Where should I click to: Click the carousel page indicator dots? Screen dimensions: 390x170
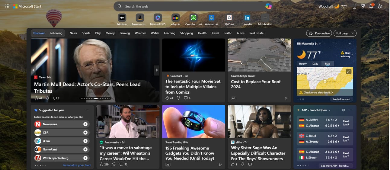(x=95, y=98)
